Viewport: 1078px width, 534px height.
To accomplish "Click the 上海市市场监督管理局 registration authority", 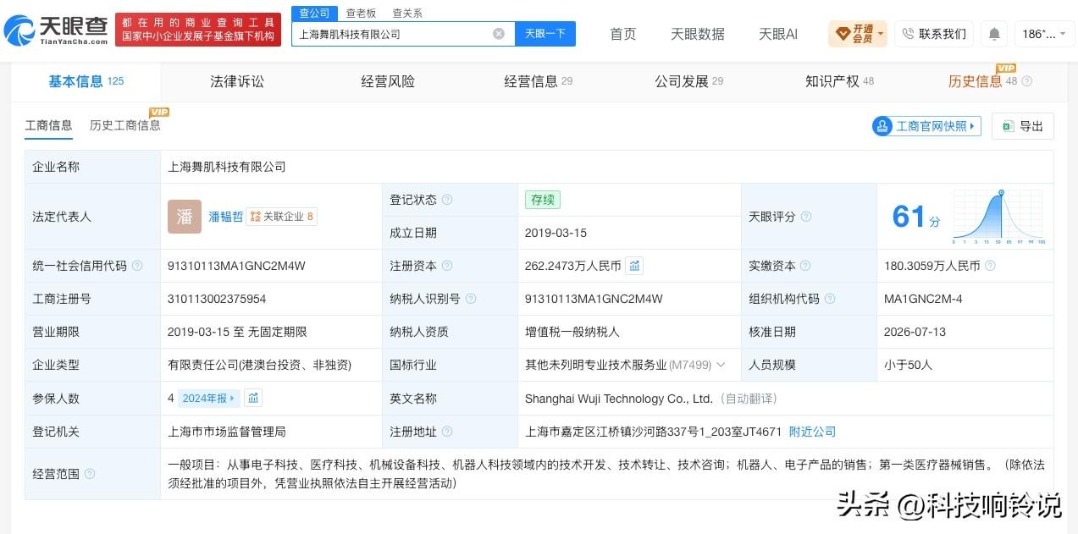I will 227,432.
